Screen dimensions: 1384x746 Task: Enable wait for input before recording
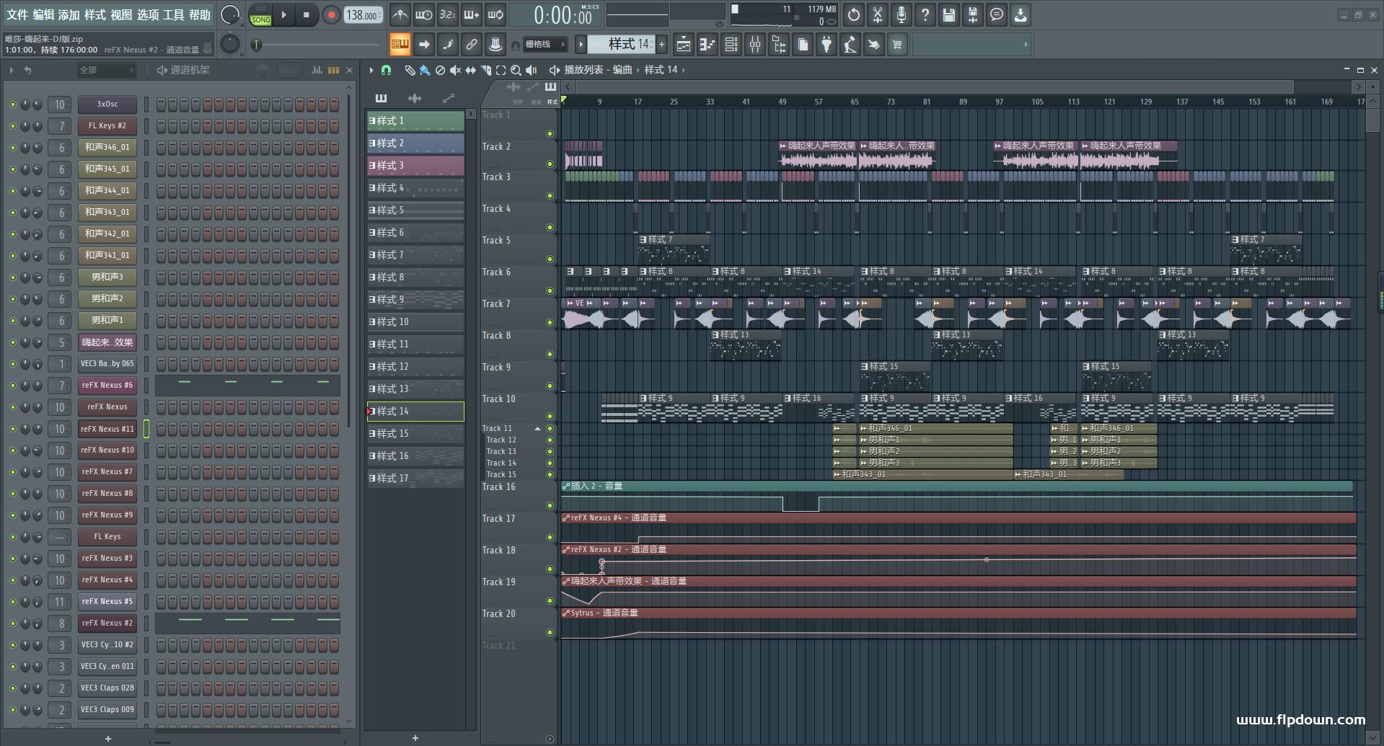click(x=424, y=14)
